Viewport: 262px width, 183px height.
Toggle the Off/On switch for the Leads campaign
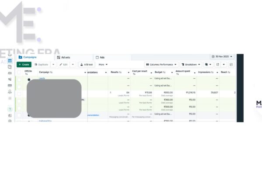[x=29, y=80]
